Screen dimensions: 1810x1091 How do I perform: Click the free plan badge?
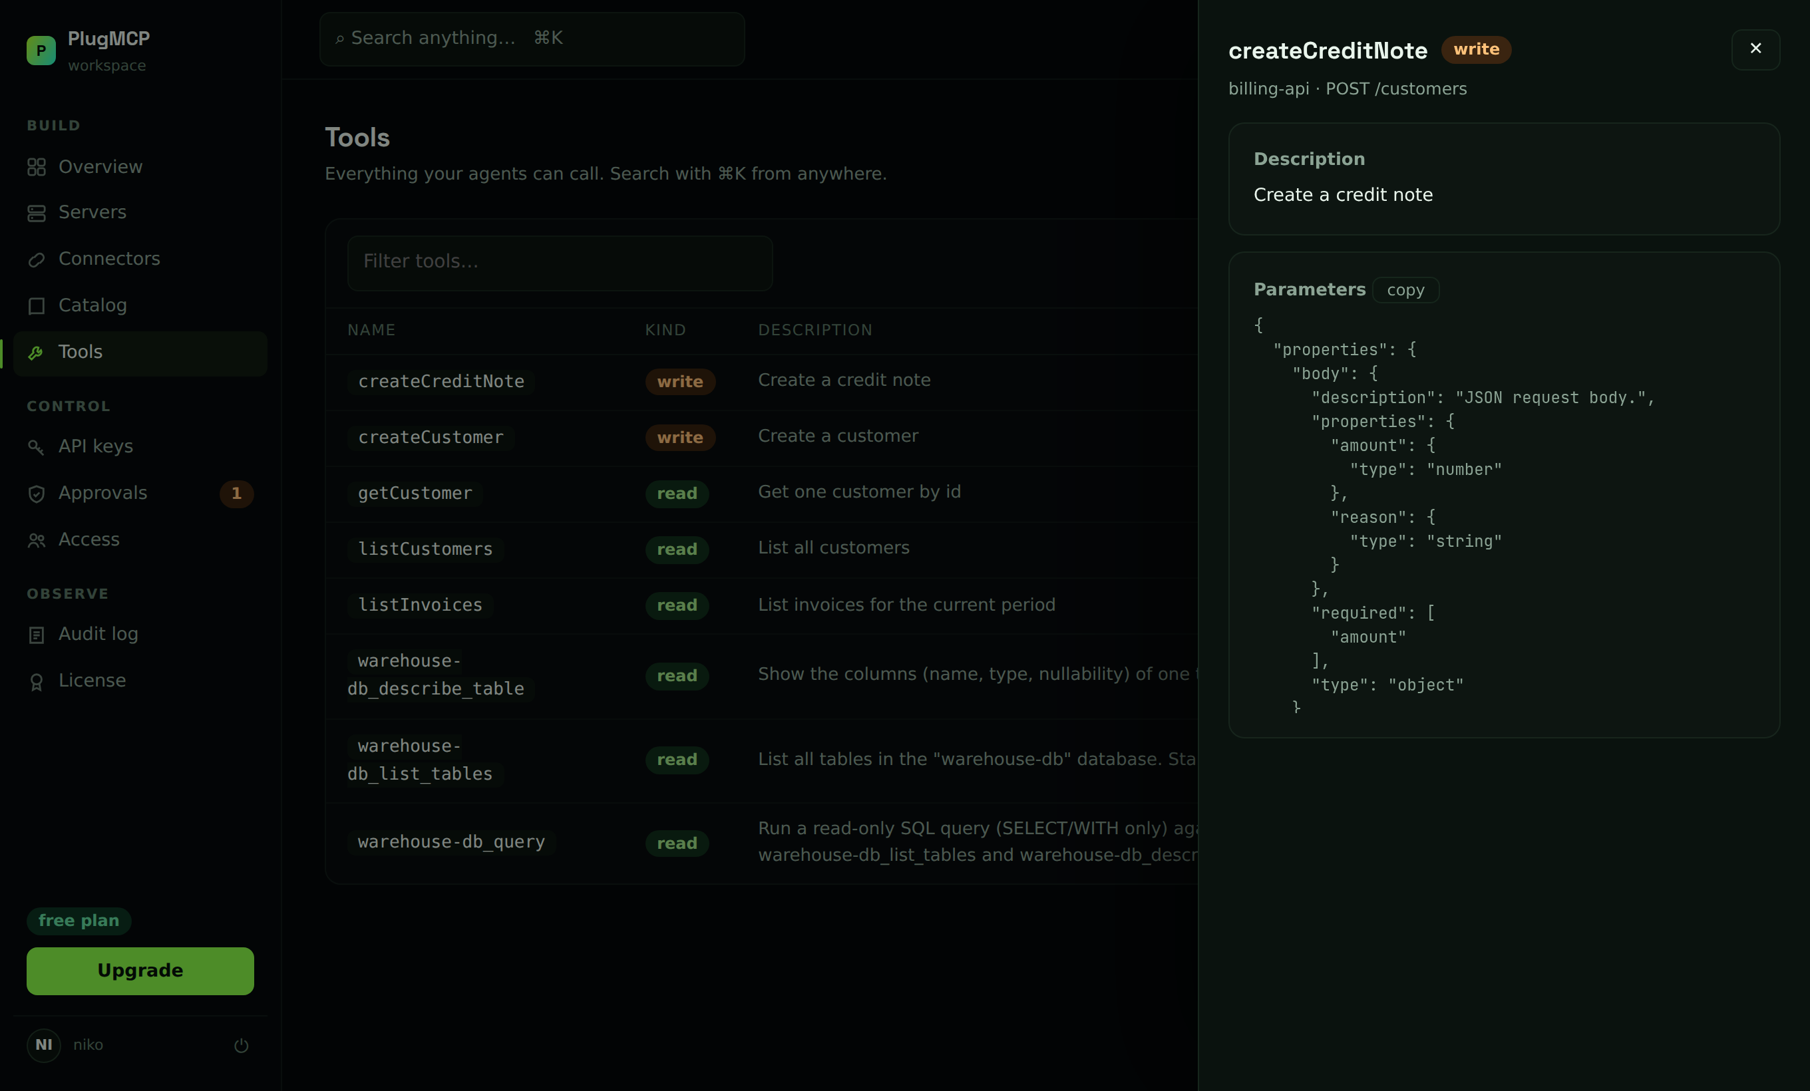[x=79, y=921]
